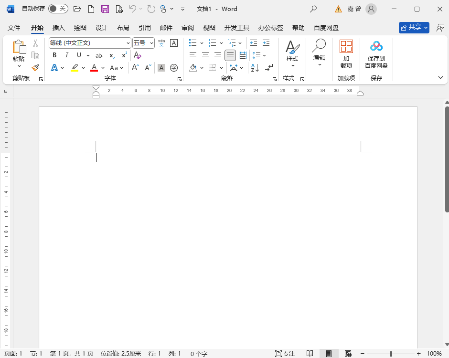Pick a font color from the red swatch
449x358 pixels.
[x=94, y=68]
